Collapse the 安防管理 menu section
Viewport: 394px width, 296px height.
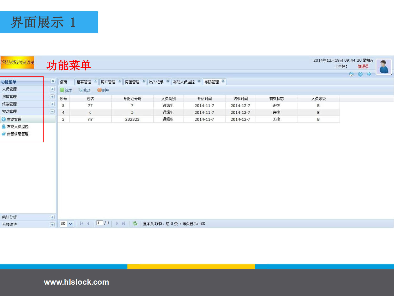[52, 112]
